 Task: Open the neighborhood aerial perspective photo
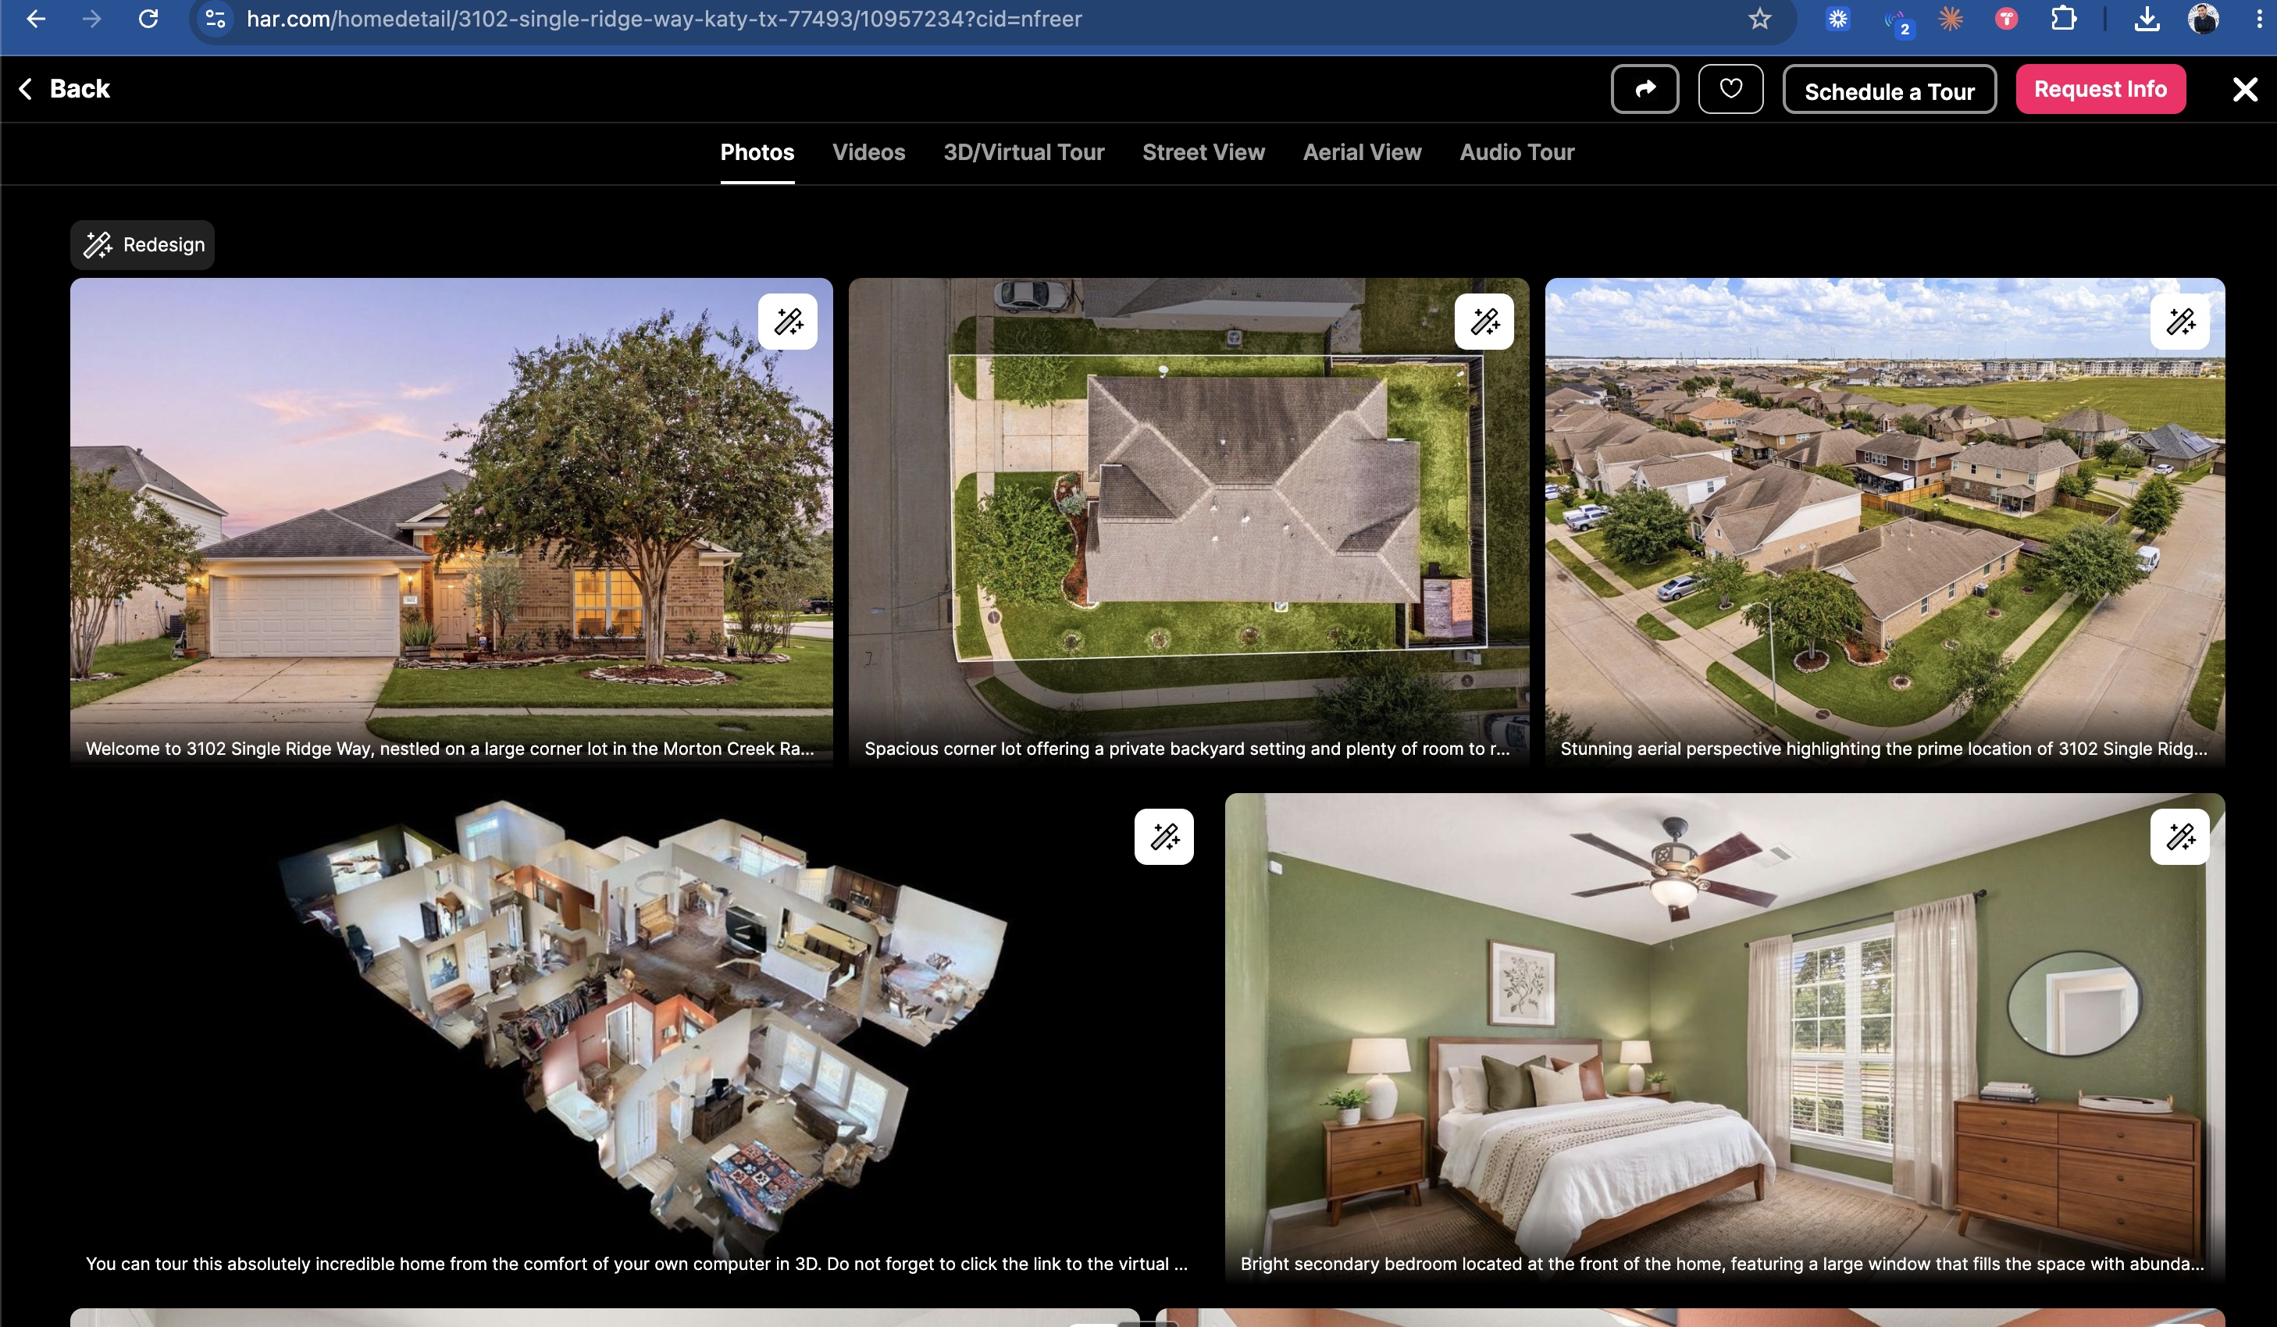(1885, 522)
